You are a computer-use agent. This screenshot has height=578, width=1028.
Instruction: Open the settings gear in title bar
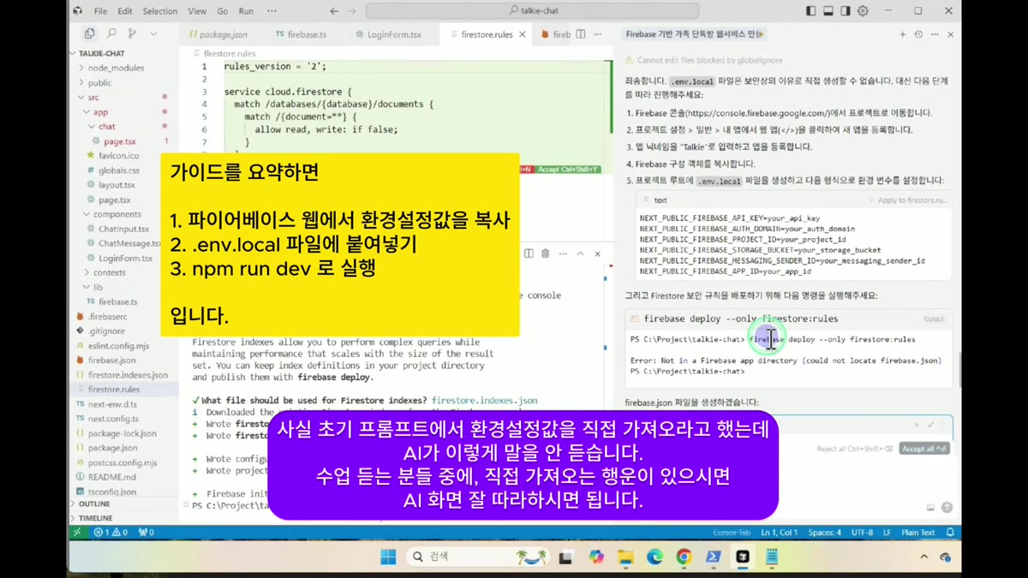click(863, 11)
